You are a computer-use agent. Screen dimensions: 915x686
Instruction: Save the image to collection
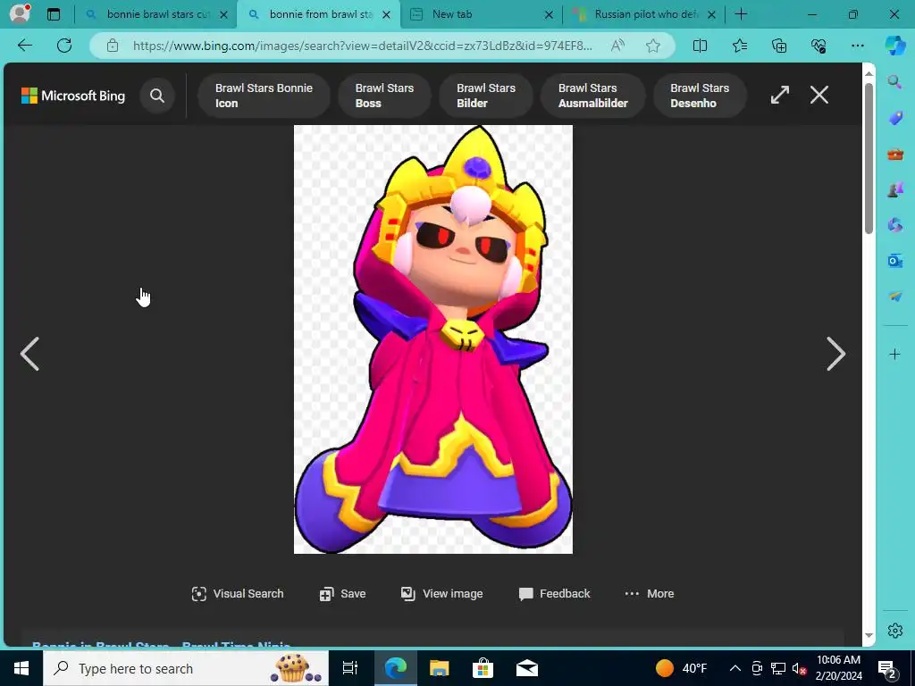point(342,594)
